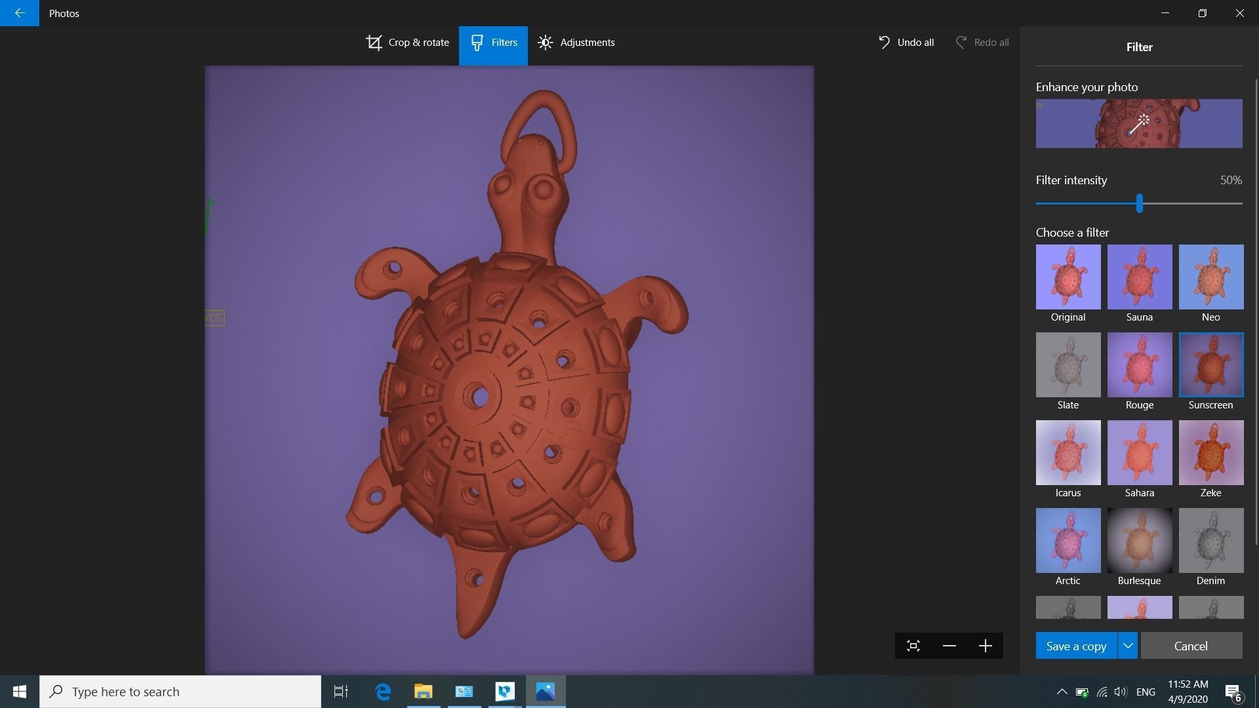Select the Arctic filter
Image resolution: width=1259 pixels, height=708 pixels.
1068,540
